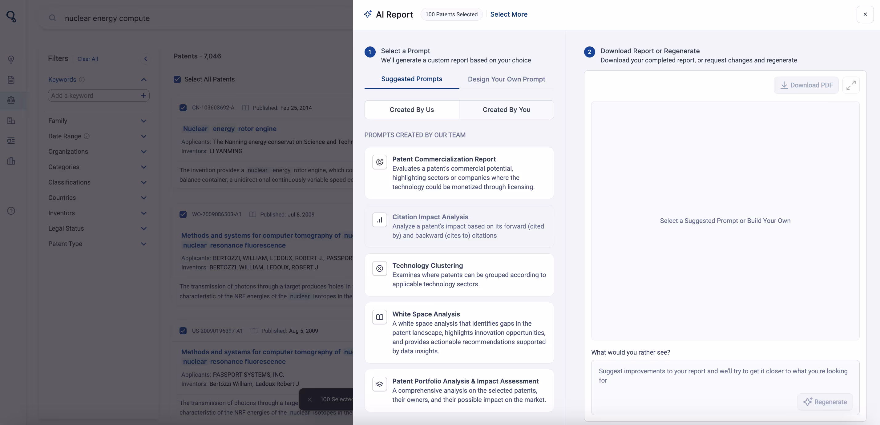This screenshot has height=425, width=880.
Task: Click book icon next to WO-2009086503-A1
Action: point(253,215)
